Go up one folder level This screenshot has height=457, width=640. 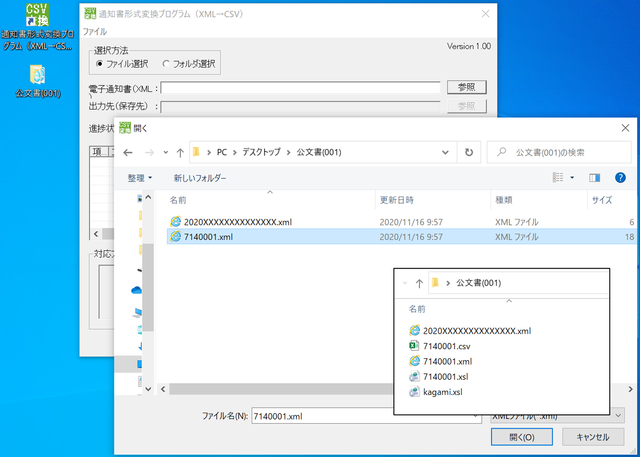click(180, 153)
